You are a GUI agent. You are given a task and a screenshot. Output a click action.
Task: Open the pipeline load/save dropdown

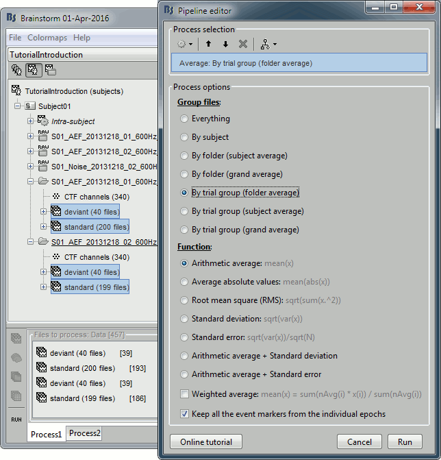point(268,45)
